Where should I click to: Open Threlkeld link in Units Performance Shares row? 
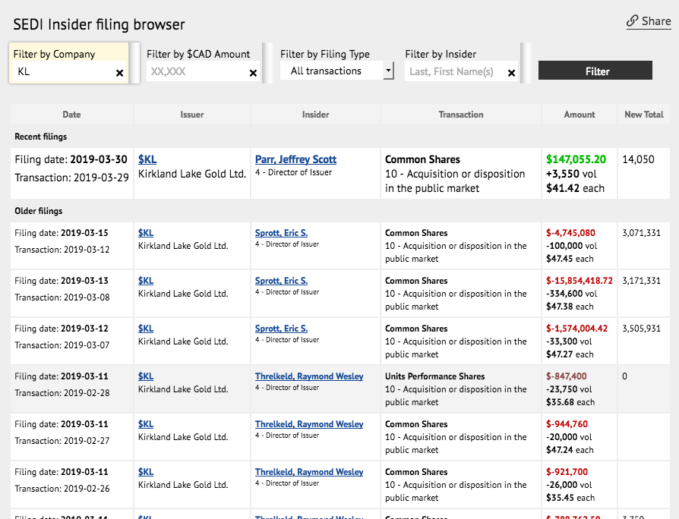[309, 376]
